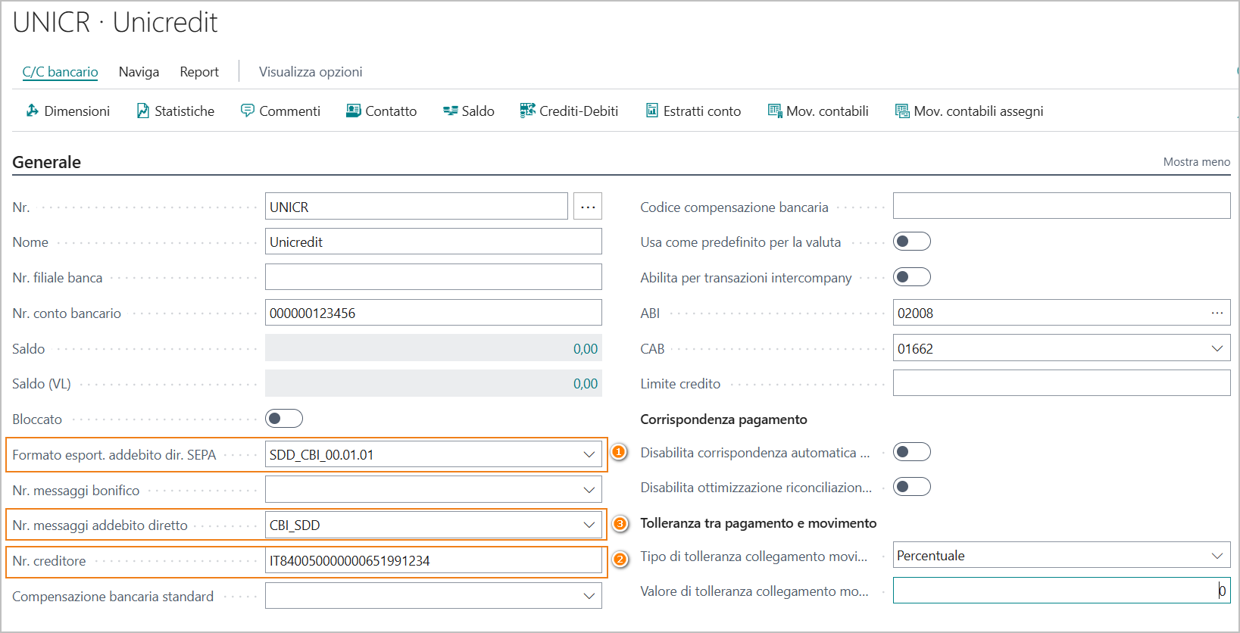Click Valore di tolleranza collegamento field

point(1061,591)
